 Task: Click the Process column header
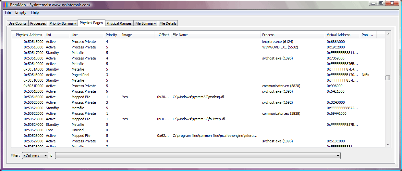[x=268, y=35]
